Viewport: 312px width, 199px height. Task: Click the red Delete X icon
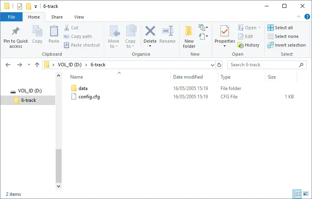[150, 31]
